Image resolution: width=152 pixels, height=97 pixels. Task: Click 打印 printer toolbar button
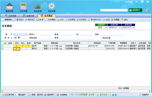61,20
